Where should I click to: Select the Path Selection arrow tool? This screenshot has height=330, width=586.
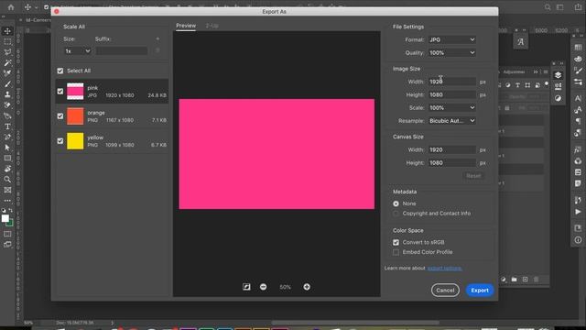tap(7, 148)
